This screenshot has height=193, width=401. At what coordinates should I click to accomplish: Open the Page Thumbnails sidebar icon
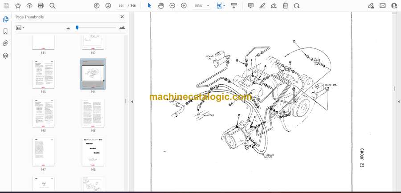point(6,20)
